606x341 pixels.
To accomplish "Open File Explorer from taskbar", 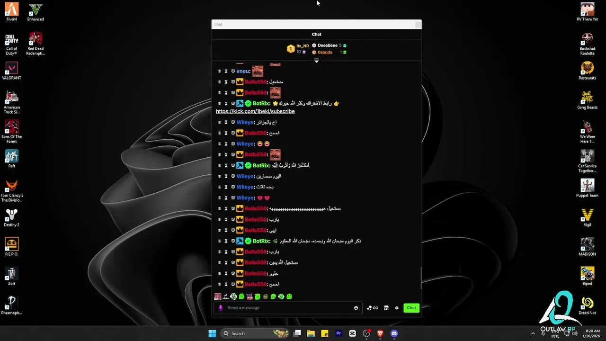I will (311, 333).
